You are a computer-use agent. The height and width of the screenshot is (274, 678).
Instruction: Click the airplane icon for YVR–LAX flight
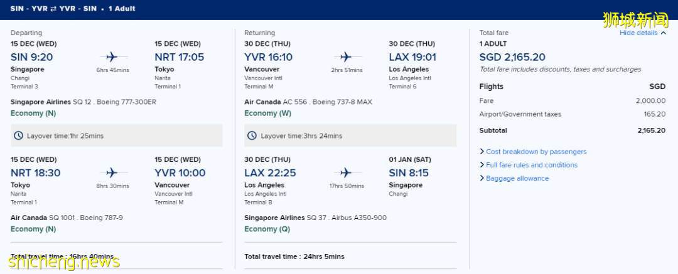tap(347, 56)
